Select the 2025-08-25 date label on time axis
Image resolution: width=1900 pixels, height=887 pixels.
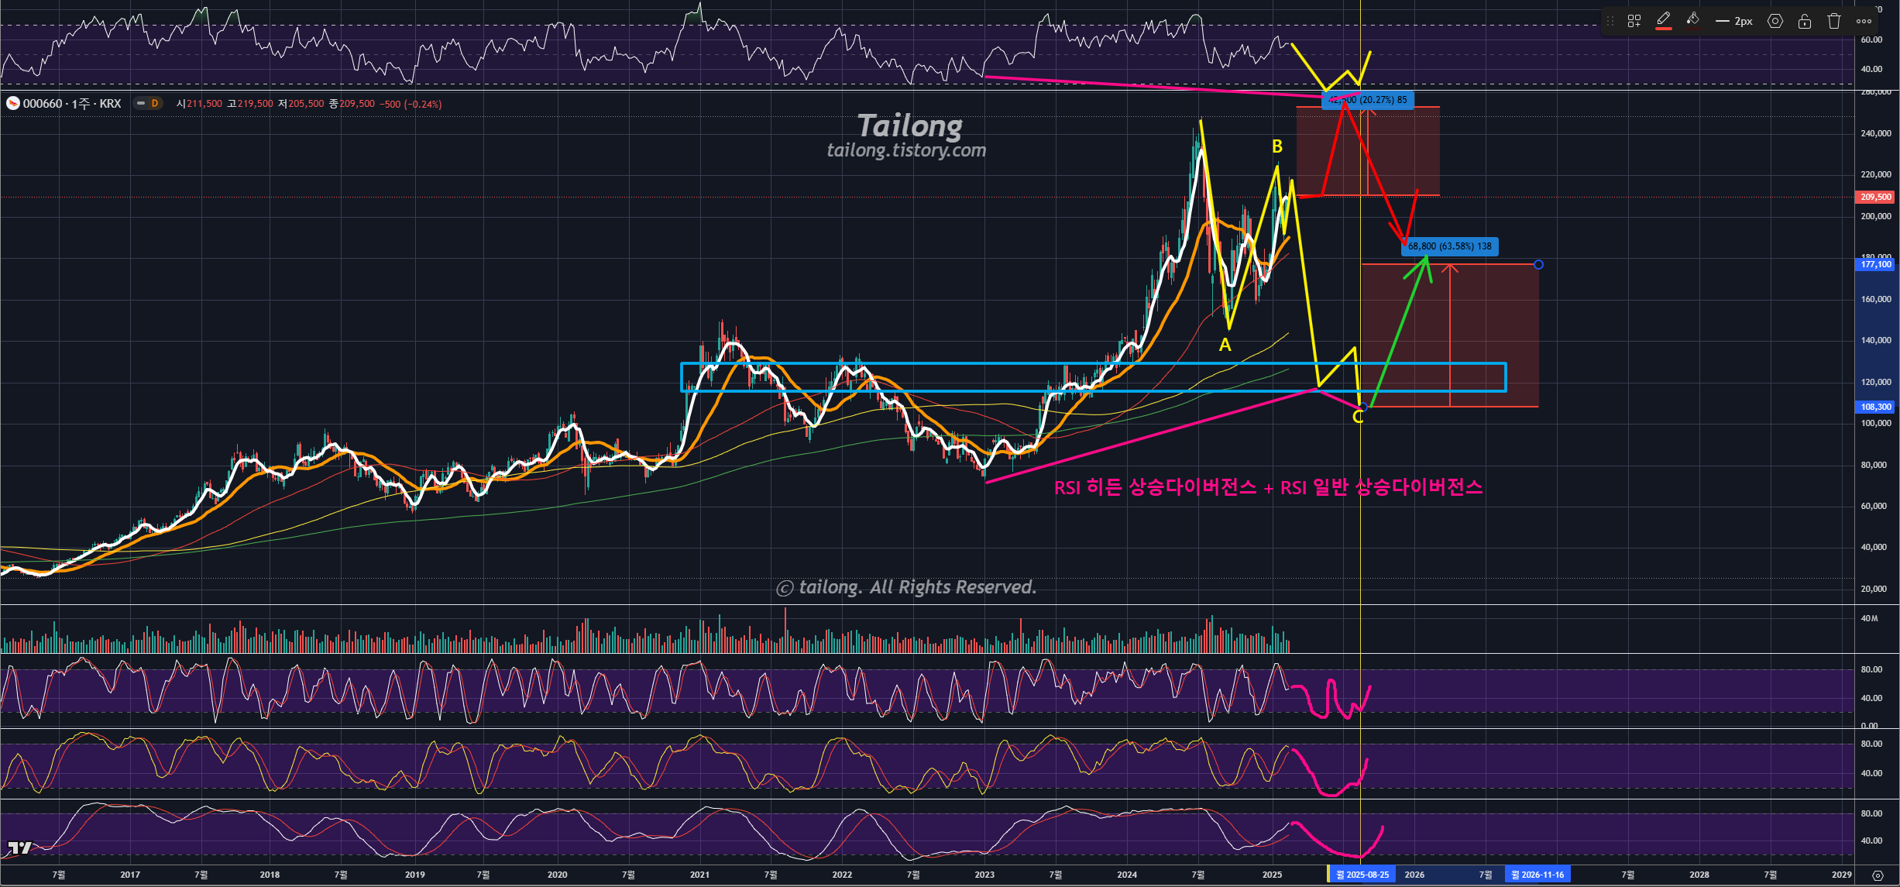(x=1362, y=875)
